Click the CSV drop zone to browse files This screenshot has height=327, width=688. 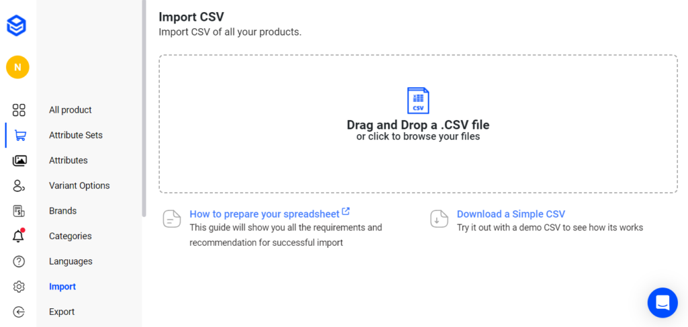[418, 124]
